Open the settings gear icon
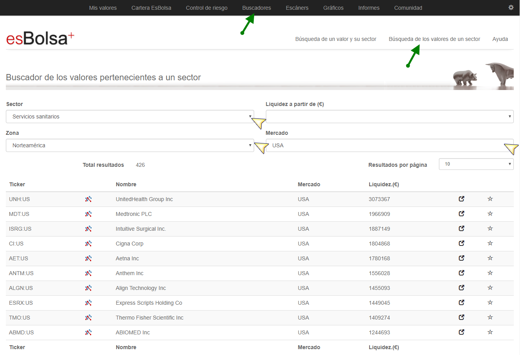 click(511, 7)
